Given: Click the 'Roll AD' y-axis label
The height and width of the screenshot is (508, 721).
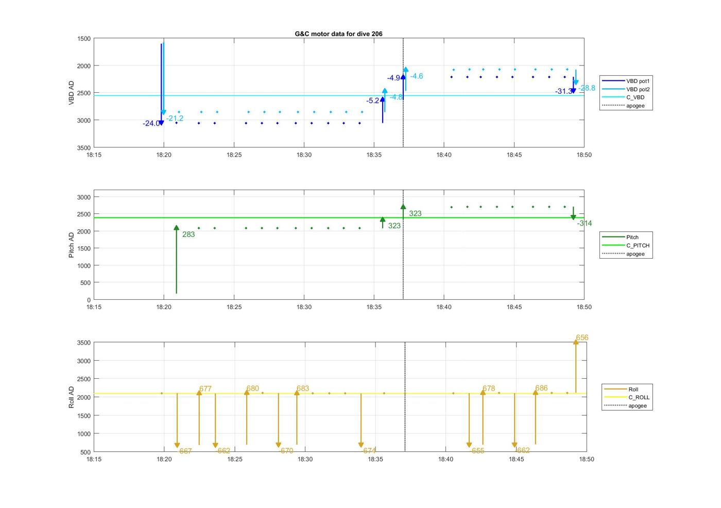Looking at the screenshot, I should click(x=72, y=397).
